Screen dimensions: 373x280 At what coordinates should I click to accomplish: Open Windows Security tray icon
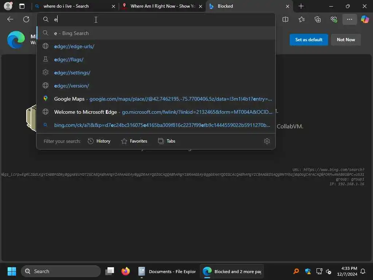tap(308, 271)
